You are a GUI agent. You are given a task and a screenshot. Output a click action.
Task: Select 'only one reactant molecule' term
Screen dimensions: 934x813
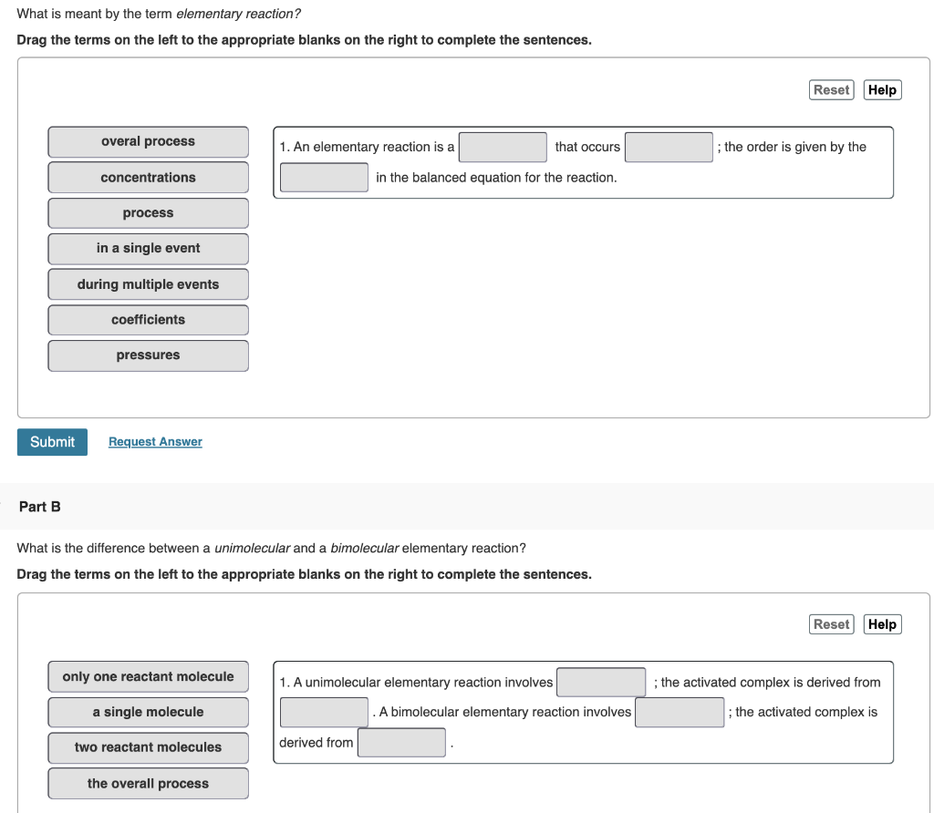point(148,676)
